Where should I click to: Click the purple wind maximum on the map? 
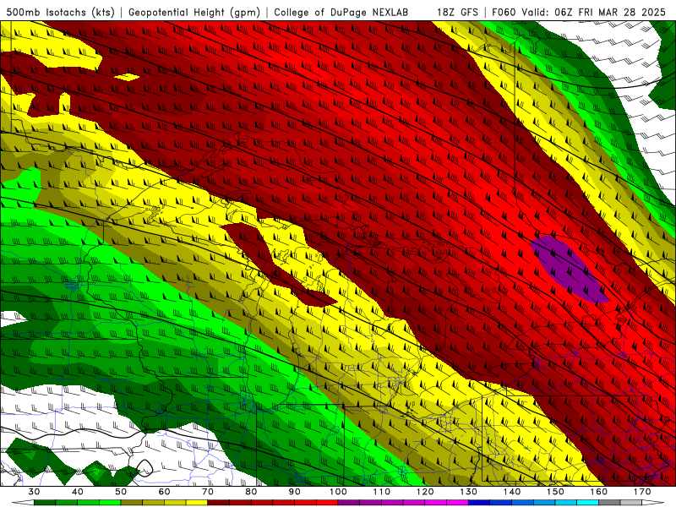[x=568, y=269]
